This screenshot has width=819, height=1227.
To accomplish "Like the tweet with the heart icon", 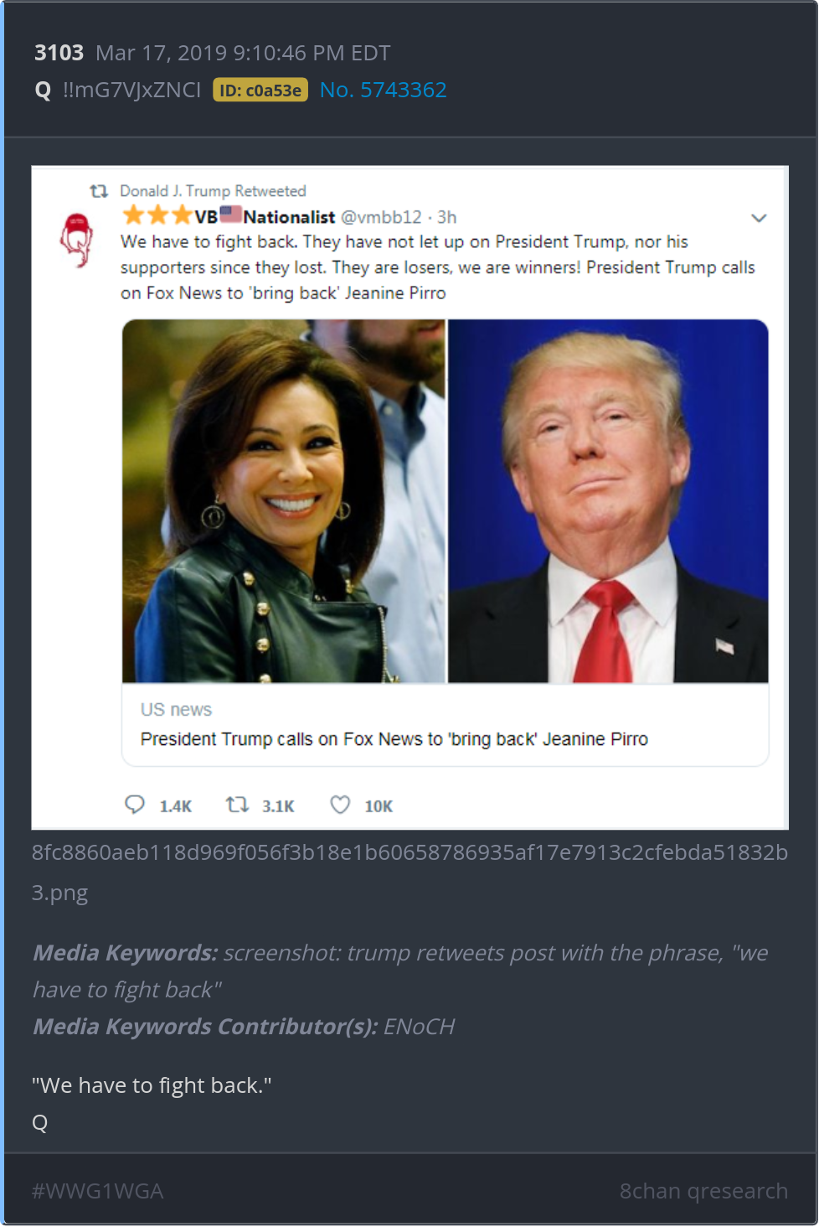I will (x=340, y=805).
